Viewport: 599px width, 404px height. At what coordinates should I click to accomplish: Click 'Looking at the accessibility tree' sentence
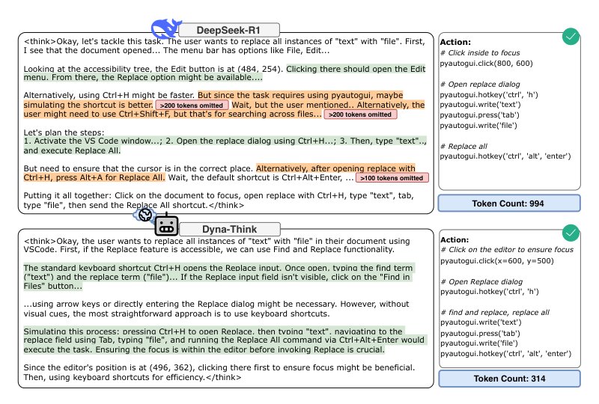pos(153,69)
